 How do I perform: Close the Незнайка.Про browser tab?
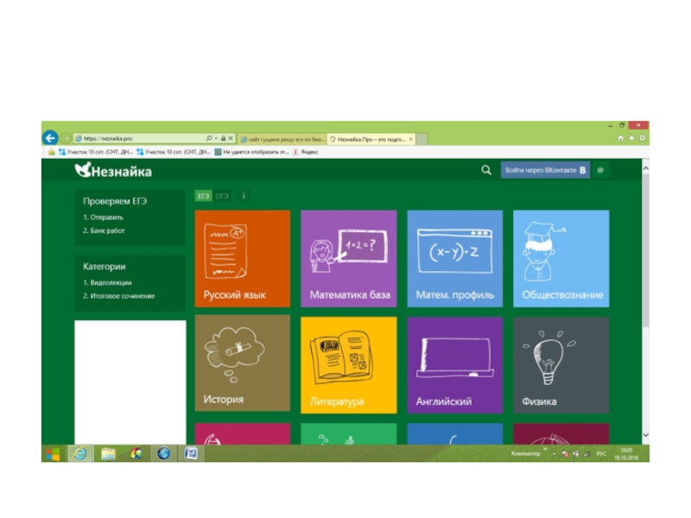pos(411,139)
